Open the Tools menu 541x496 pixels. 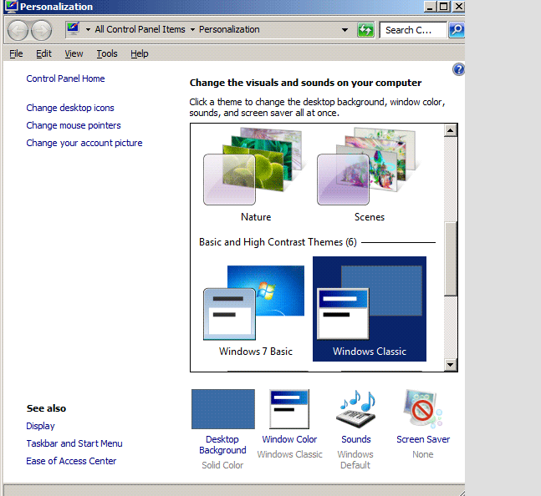pyautogui.click(x=107, y=53)
